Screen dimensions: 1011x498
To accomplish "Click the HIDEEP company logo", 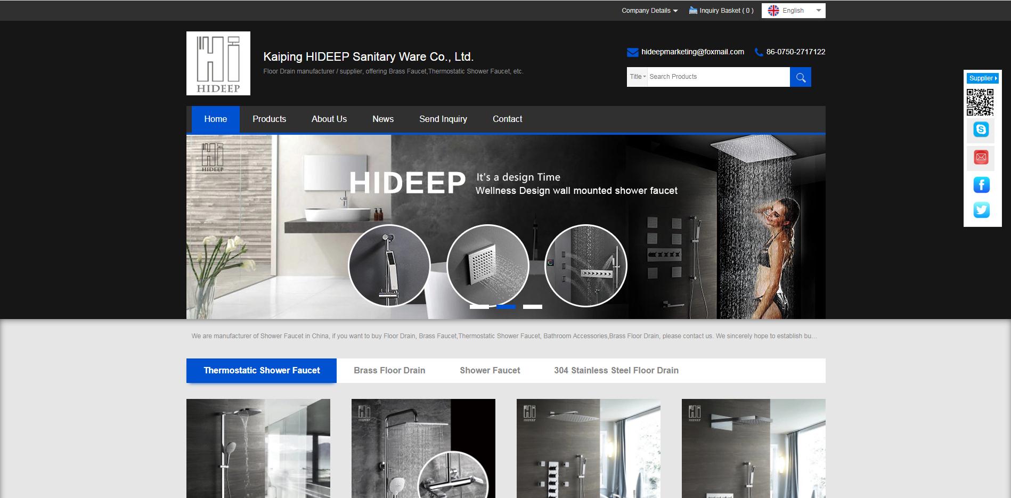I will coord(218,63).
